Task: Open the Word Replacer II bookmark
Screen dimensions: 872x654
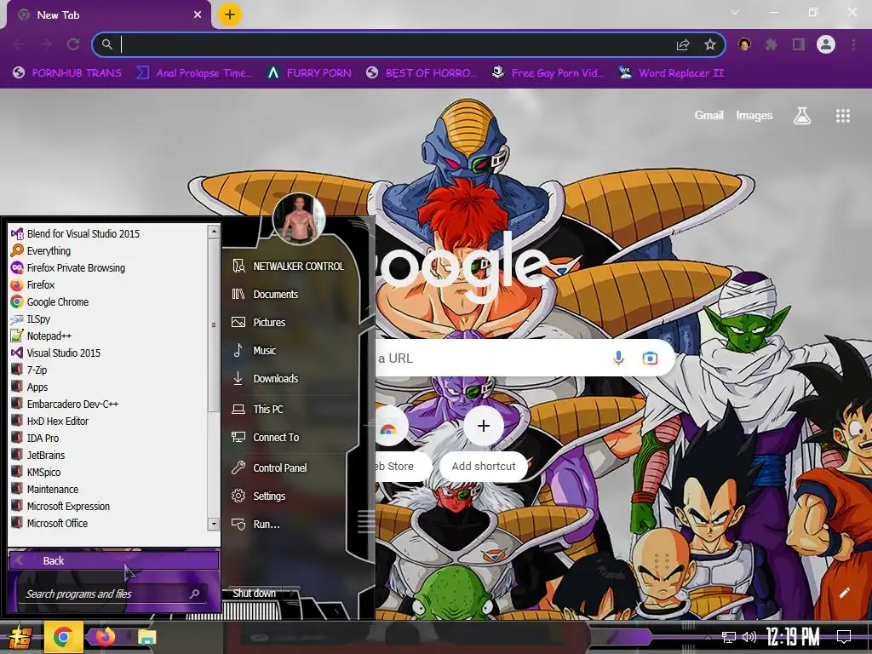Action: click(672, 73)
